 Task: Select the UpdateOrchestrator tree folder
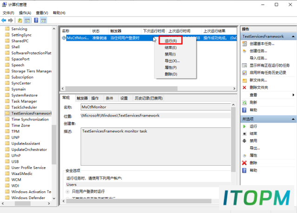(x=29, y=150)
